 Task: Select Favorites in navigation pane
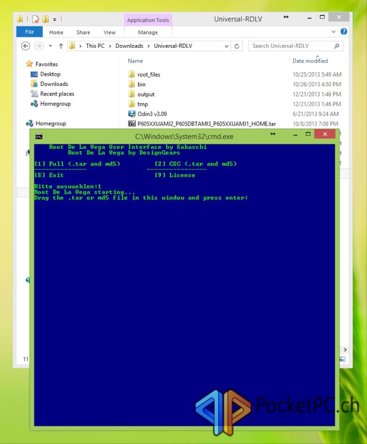tap(46, 64)
